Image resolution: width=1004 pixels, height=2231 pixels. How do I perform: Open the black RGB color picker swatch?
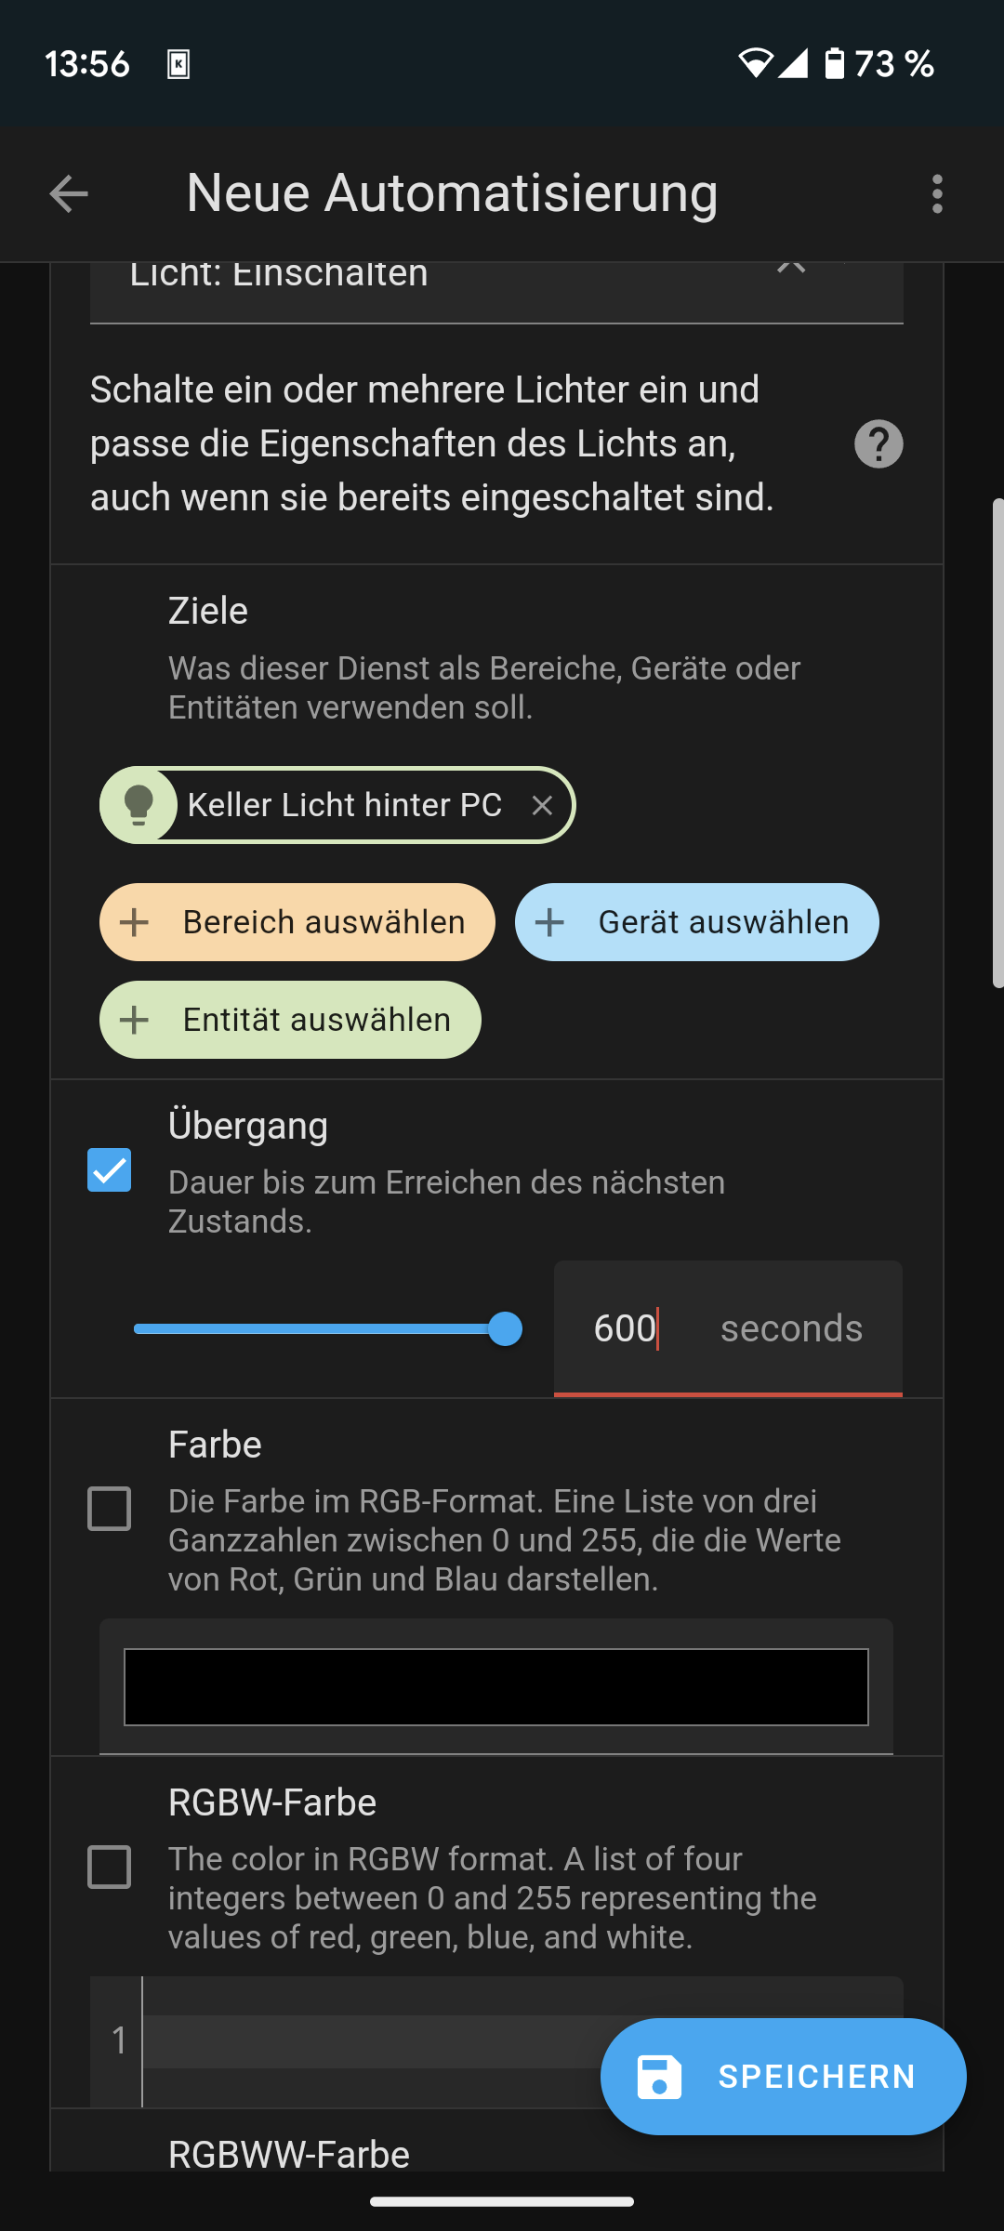tap(496, 1687)
